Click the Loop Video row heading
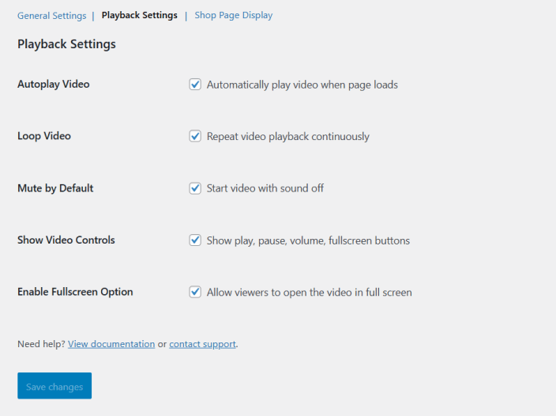556x416 pixels. click(x=44, y=136)
